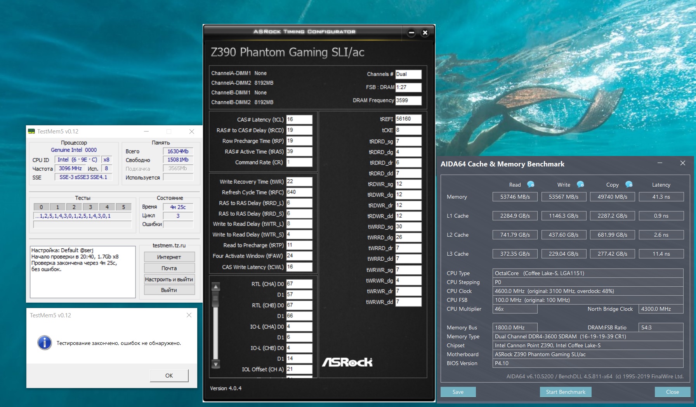Viewport: 696px width, 407px height.
Task: Click the L1 Cache Read value 2284.9 GB/s
Action: (x=515, y=216)
